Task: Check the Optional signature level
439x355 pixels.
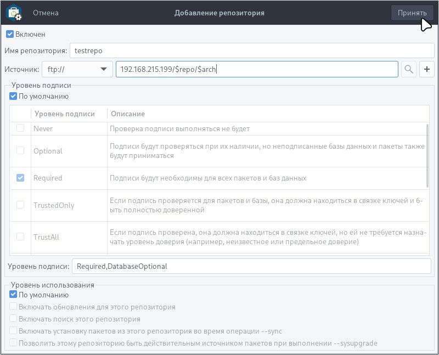Action: tap(20, 151)
